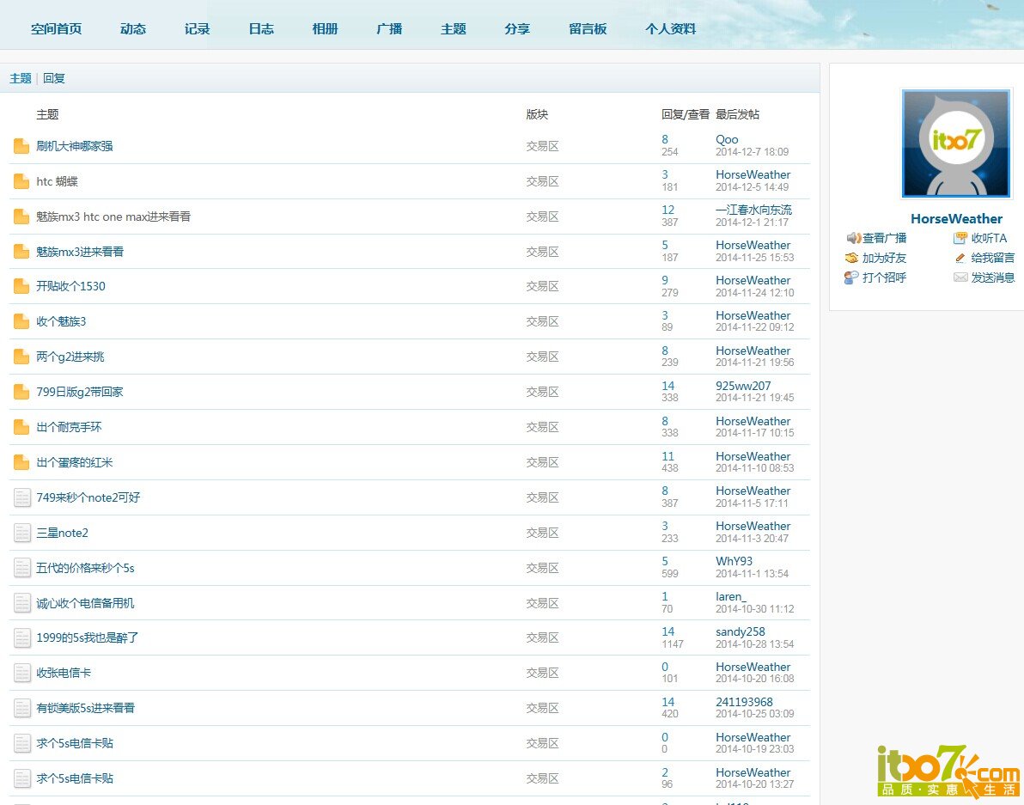Open last poster Qoo's profile

pyautogui.click(x=727, y=140)
